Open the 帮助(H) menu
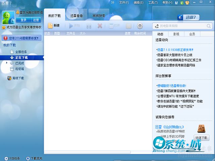 [167, 3]
